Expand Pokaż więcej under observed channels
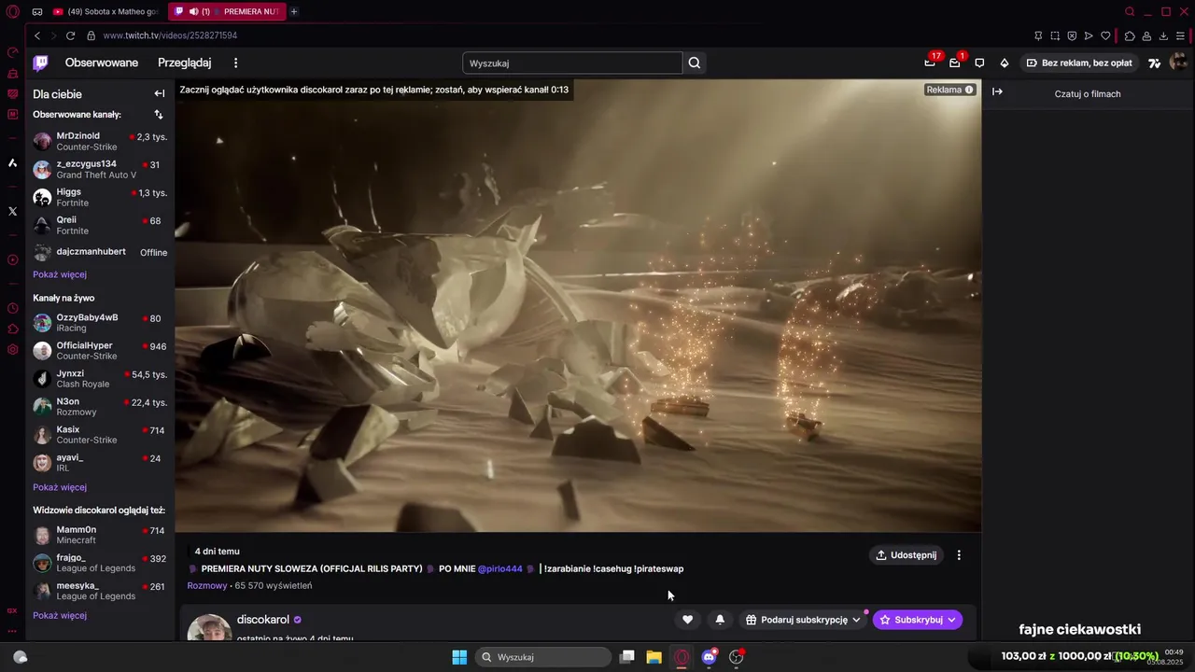Screen dimensions: 1195x672 coord(60,274)
